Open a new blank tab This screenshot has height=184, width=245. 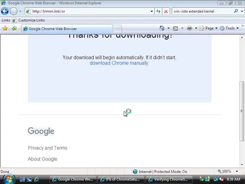(117, 29)
